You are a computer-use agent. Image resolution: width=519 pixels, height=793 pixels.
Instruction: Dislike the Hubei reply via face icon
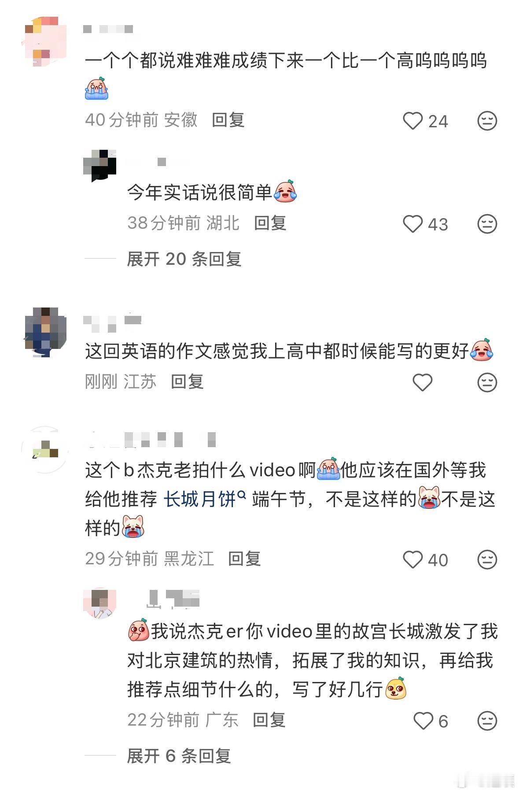[x=487, y=224]
